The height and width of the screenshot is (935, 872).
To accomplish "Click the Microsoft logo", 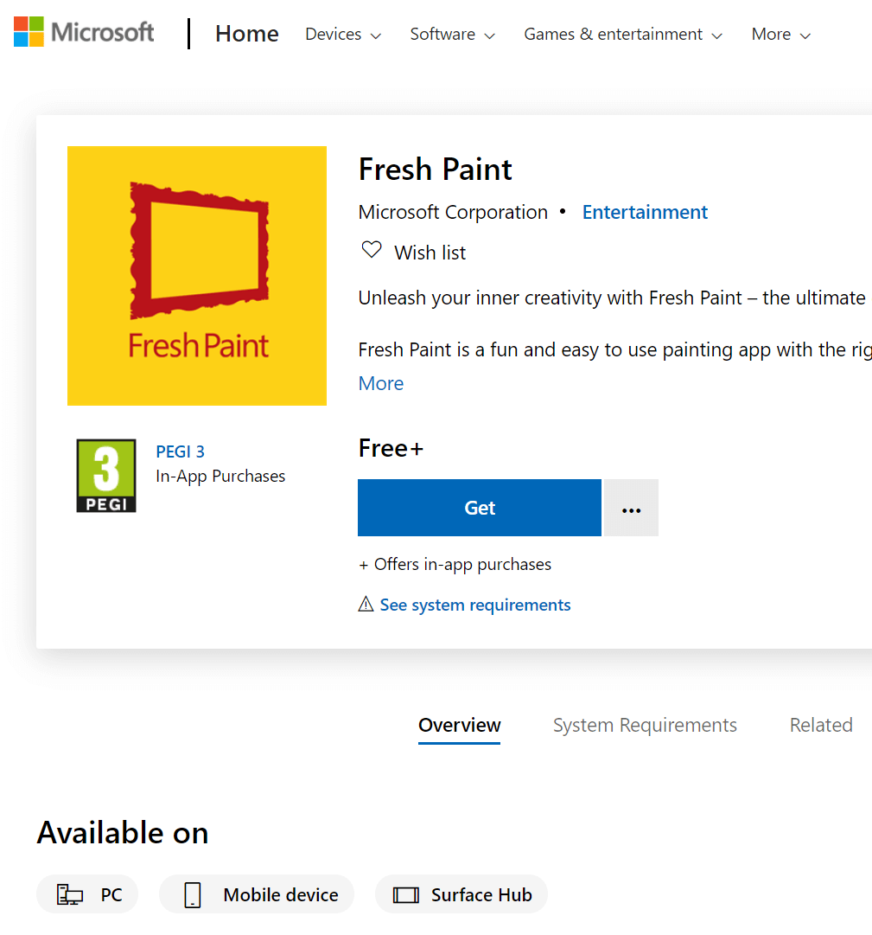I will 83,32.
